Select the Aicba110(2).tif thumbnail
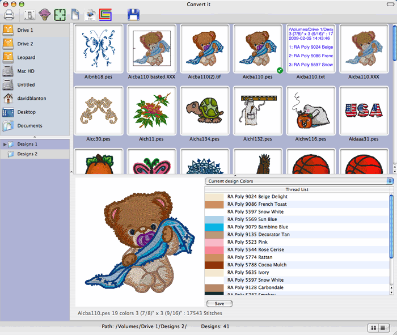Viewport: 397px width, 335px height. pyautogui.click(x=205, y=49)
